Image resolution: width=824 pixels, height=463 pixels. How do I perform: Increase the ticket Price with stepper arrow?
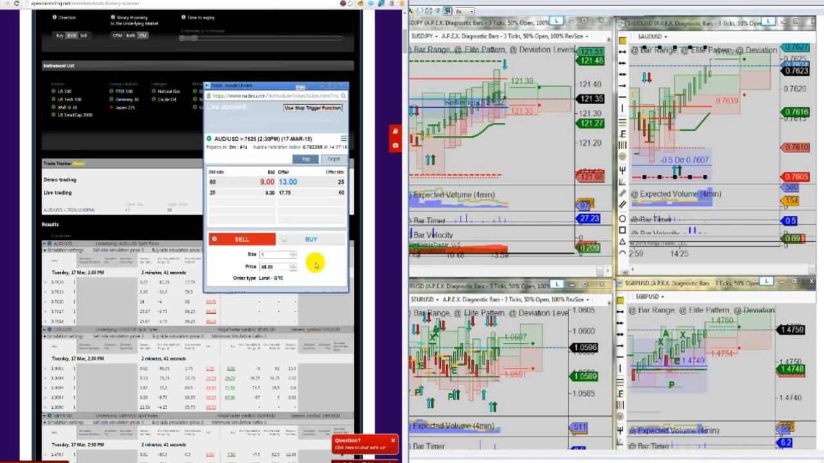click(294, 264)
